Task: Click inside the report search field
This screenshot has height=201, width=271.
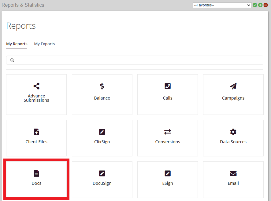Action: tap(135, 60)
